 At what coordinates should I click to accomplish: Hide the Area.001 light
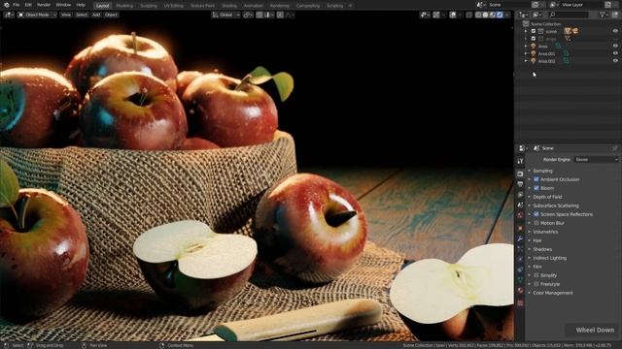pos(615,53)
